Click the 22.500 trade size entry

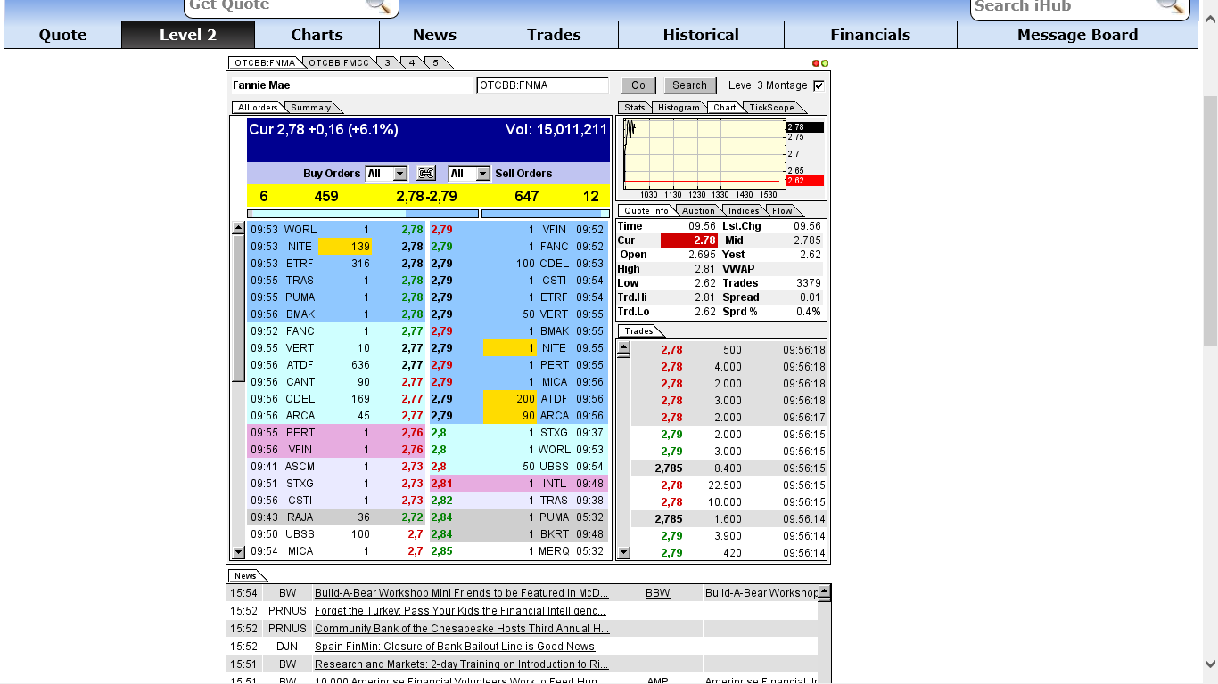725,485
